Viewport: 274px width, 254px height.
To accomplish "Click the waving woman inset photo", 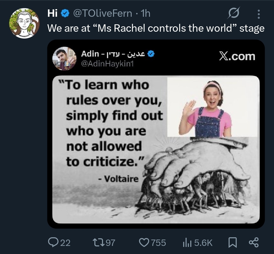I will tap(212, 107).
